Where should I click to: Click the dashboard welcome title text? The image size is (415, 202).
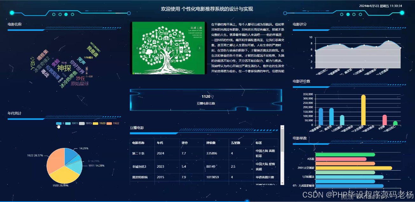[207, 9]
